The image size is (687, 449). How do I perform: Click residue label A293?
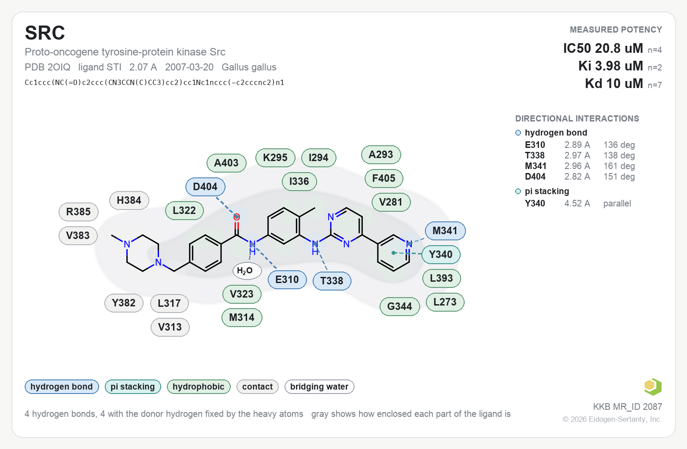pyautogui.click(x=381, y=155)
